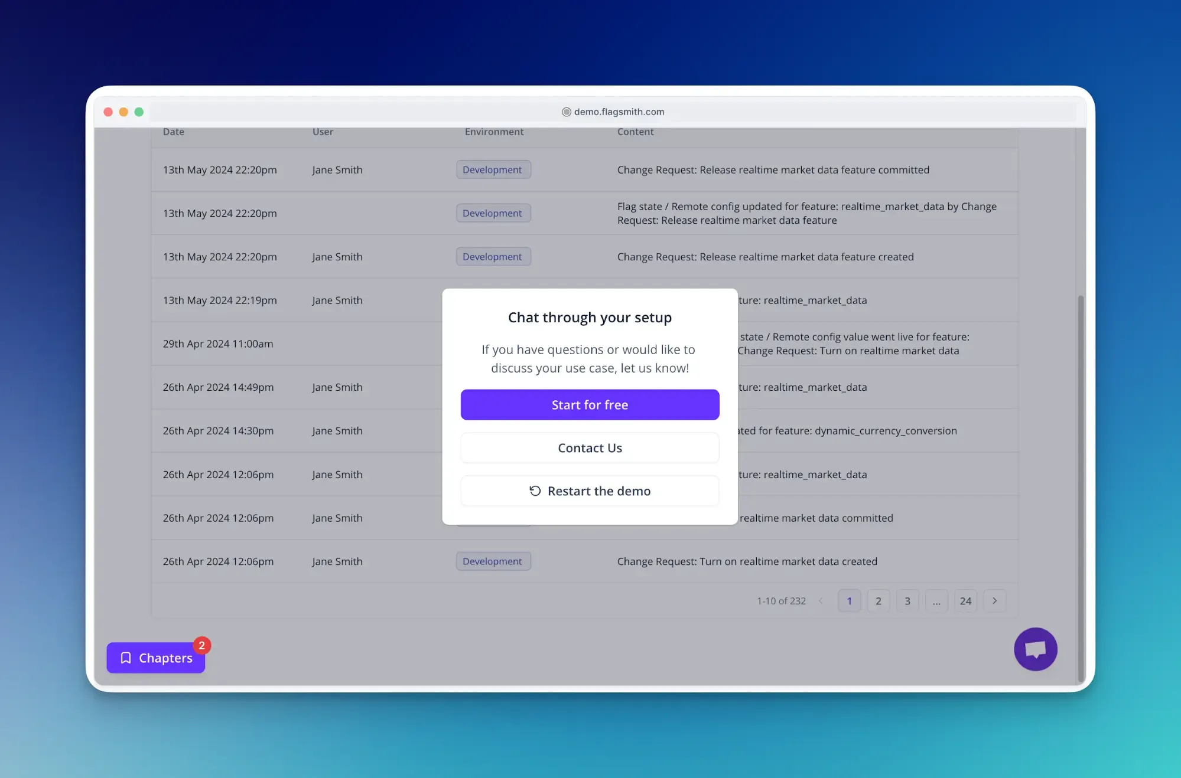Select page 2 in pagination
The image size is (1181, 778).
pyautogui.click(x=878, y=601)
